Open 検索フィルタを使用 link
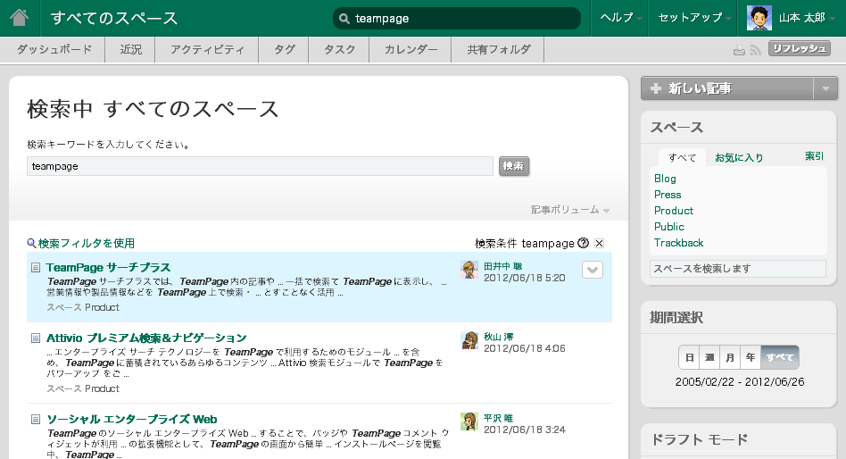 (x=87, y=244)
